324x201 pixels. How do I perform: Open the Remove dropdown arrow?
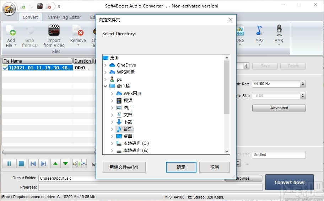pos(78,45)
